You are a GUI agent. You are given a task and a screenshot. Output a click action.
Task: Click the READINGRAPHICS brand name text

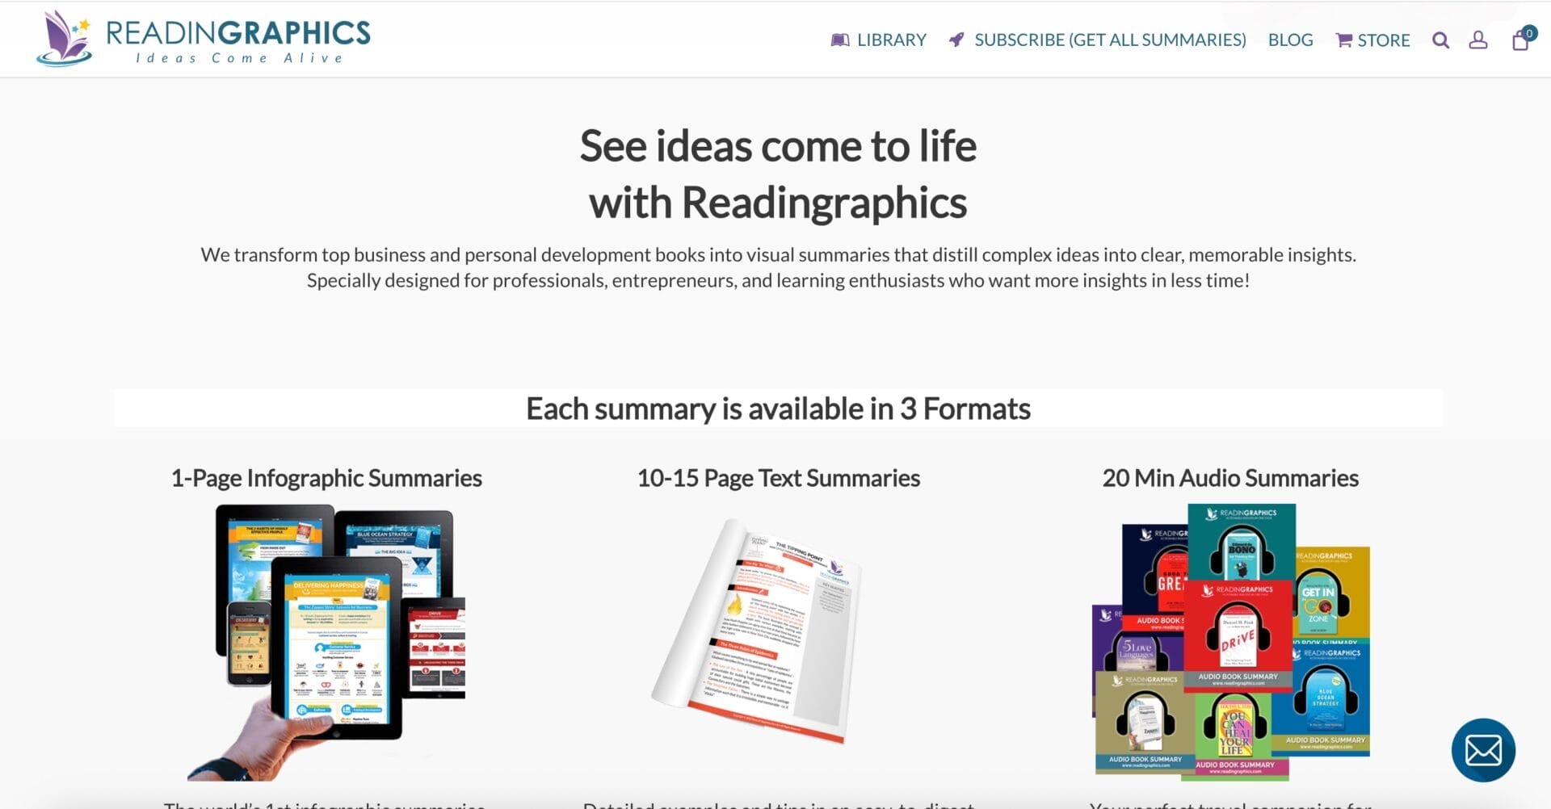(238, 33)
